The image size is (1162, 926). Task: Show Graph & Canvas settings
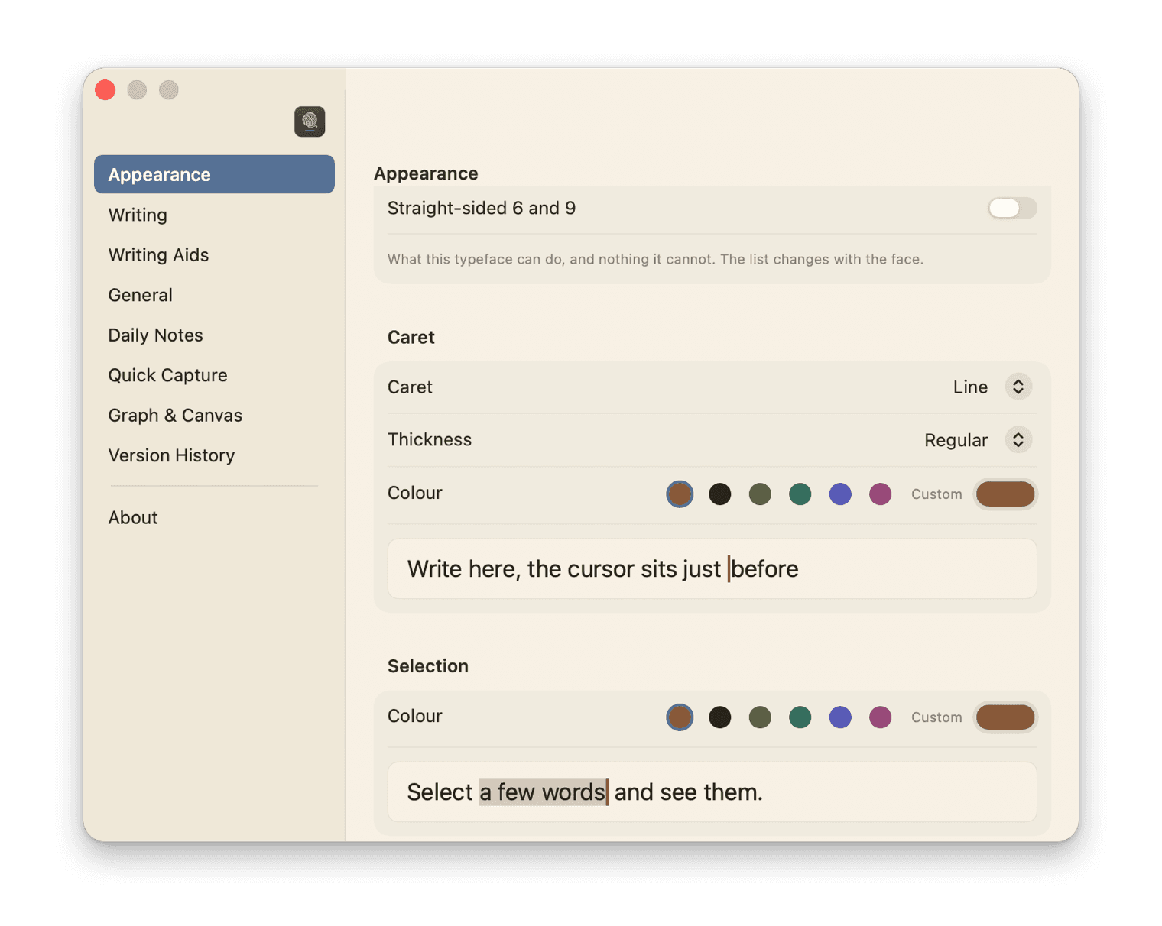pyautogui.click(x=214, y=415)
